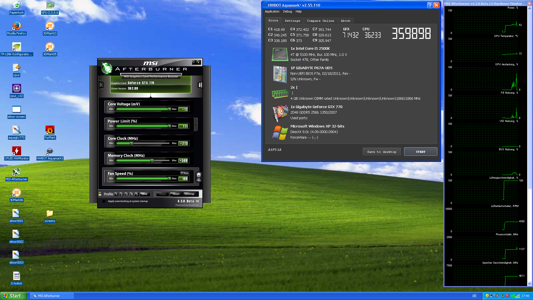
Task: Select the HWBOT Aquamark3 desktop shortcut
Action: 50,153
